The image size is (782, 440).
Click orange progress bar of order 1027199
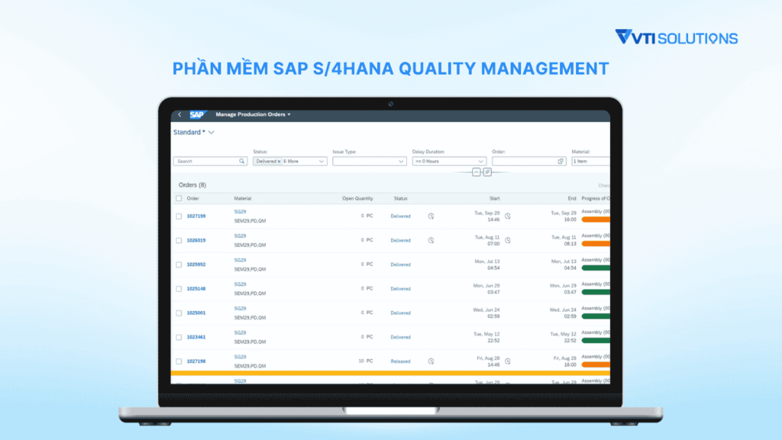596,219
